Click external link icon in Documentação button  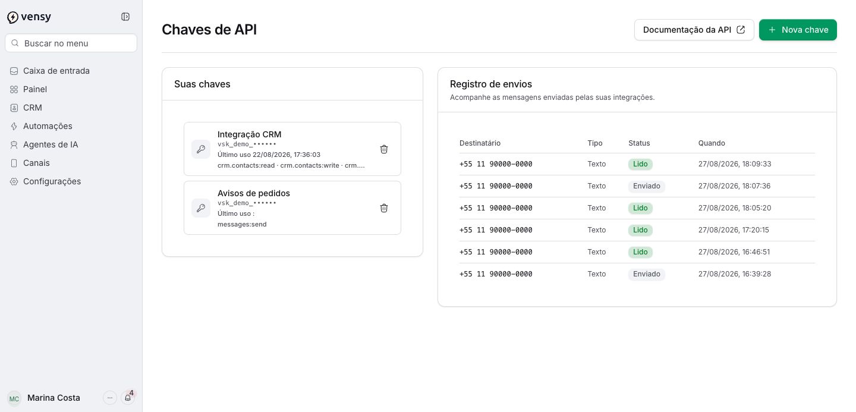741,30
